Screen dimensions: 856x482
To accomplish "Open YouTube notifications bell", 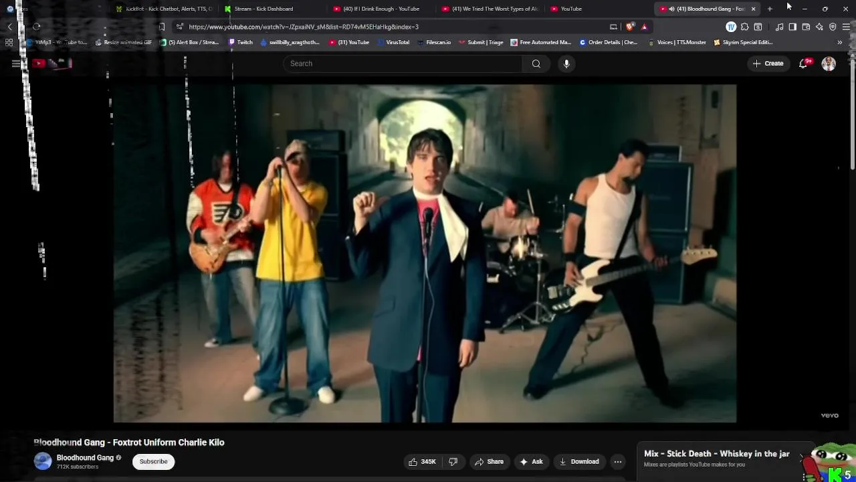I will point(803,64).
